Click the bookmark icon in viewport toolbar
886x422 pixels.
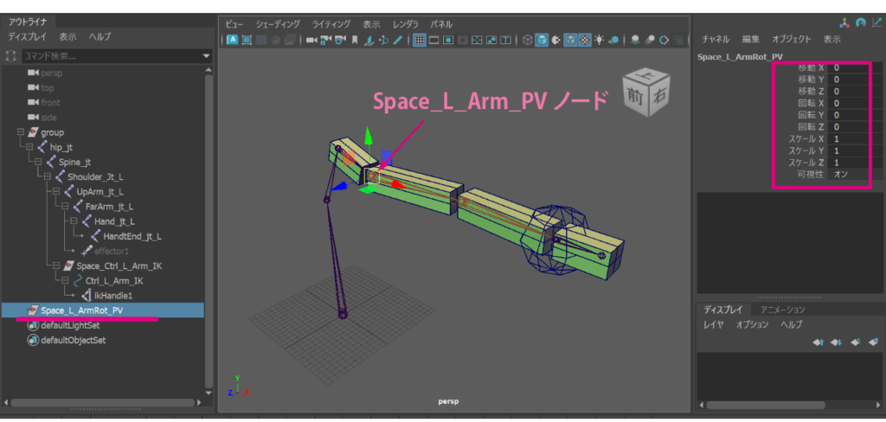pyautogui.click(x=355, y=40)
